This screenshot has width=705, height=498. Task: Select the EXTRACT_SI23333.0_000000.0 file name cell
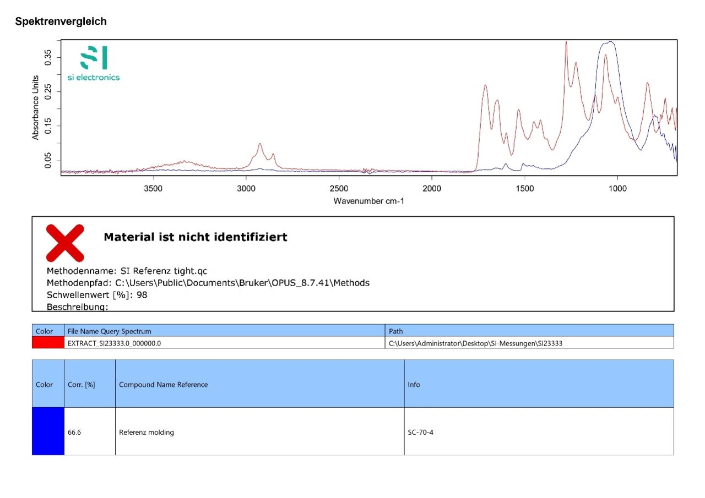point(114,343)
